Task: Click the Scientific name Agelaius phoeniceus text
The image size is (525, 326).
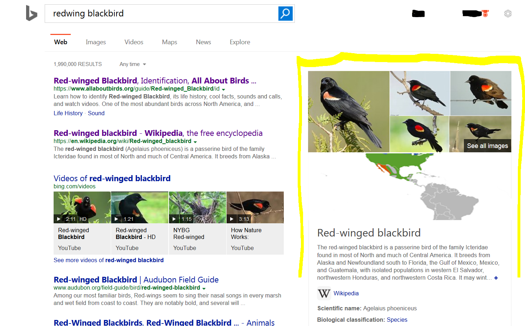Action: [x=367, y=308]
